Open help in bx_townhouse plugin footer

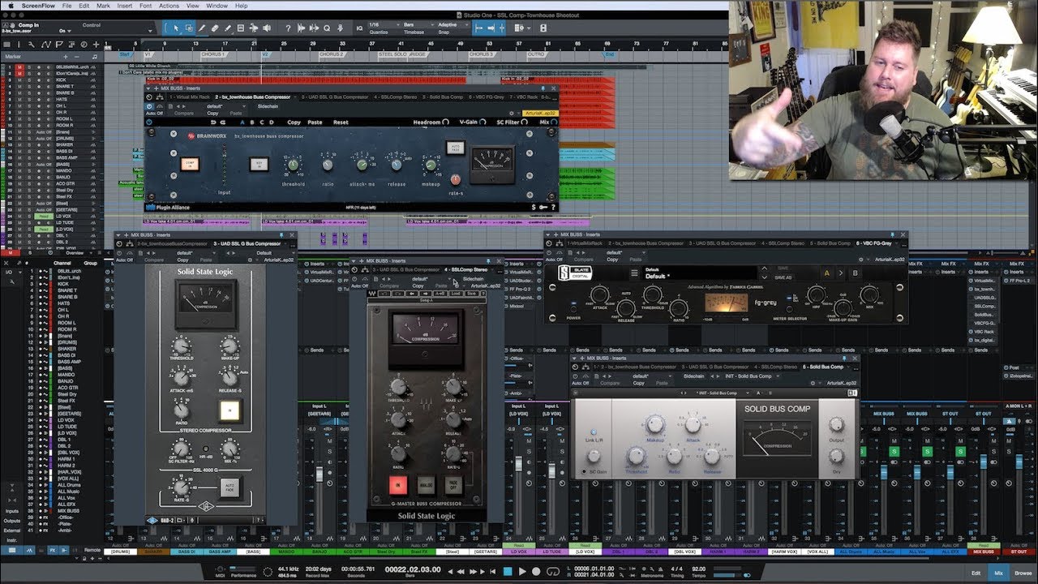point(553,207)
